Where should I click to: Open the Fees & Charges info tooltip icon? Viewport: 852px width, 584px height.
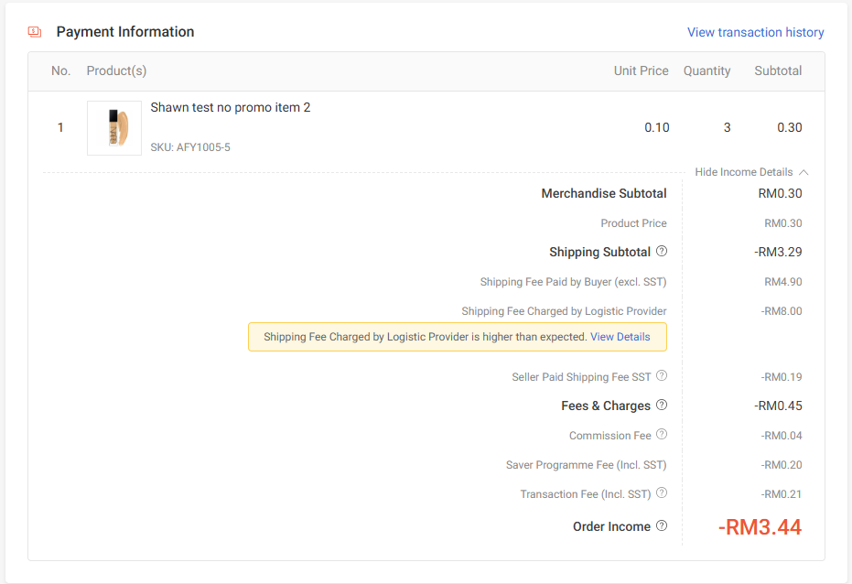pos(662,406)
